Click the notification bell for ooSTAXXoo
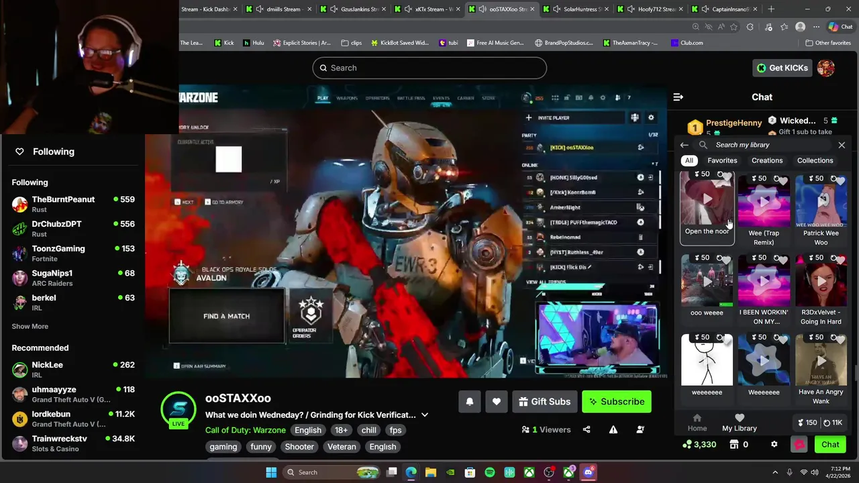 tap(470, 401)
